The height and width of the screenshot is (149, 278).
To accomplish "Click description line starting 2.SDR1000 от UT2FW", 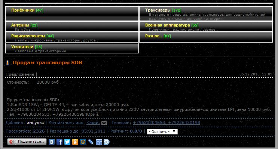I will point(139,109).
